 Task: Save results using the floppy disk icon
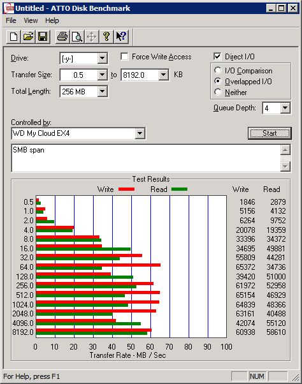(43, 37)
